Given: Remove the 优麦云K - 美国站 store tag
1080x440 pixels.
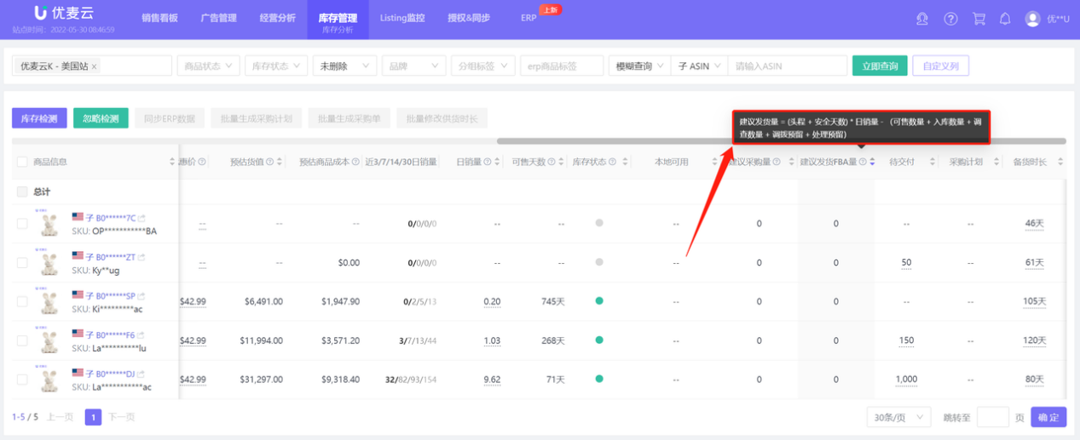Looking at the screenshot, I should [94, 66].
